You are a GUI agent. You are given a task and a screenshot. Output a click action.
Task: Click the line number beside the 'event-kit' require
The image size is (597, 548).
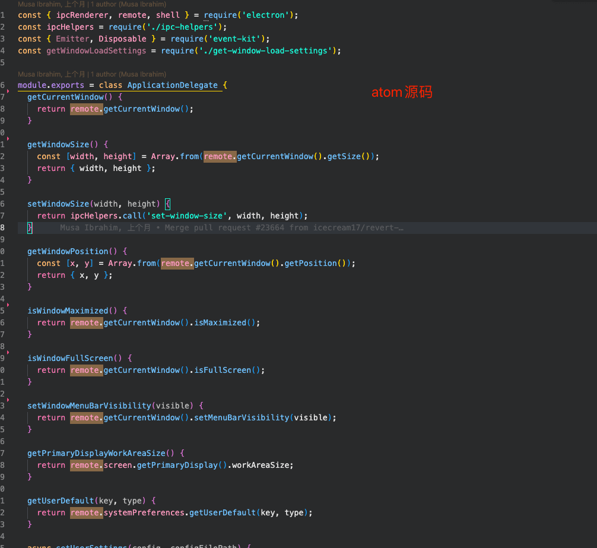coord(3,39)
